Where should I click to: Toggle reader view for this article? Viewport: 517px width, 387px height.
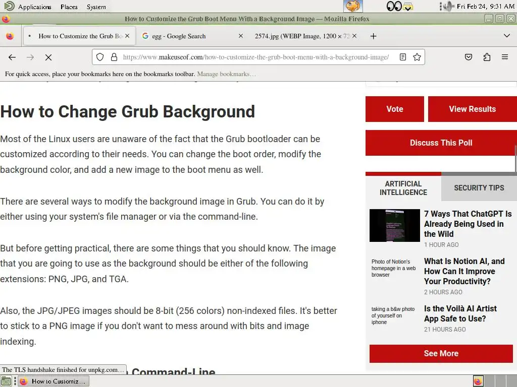point(402,57)
